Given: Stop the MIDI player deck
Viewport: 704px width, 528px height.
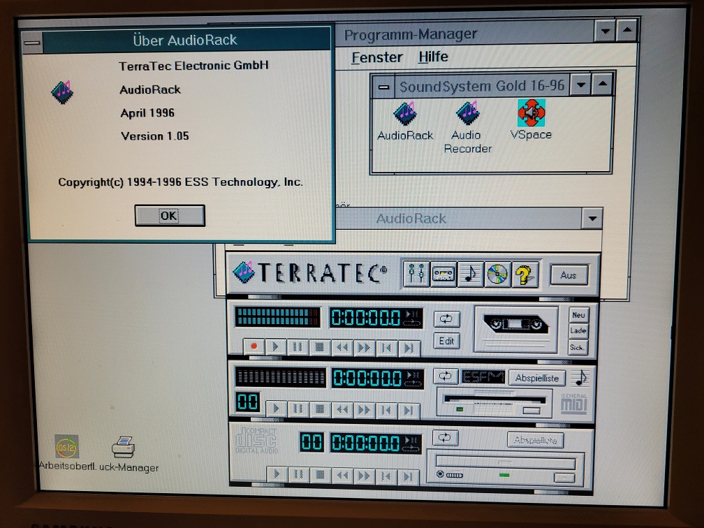Looking at the screenshot, I should coord(320,409).
